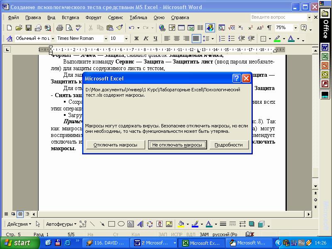The height and width of the screenshot is (249, 332).
Task: Click the Paste clipboard icon
Action: tap(110, 28)
